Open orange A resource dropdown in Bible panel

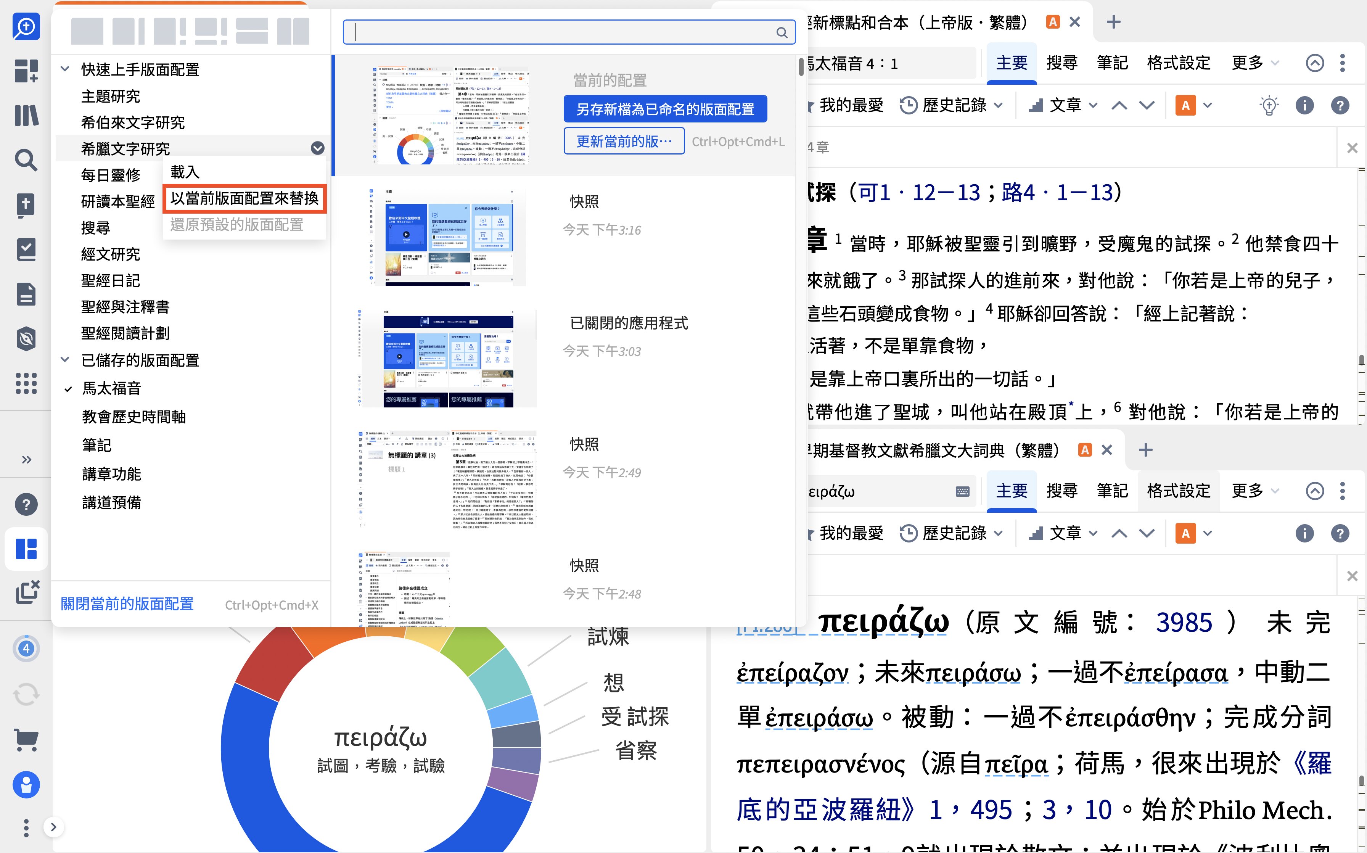1193,106
